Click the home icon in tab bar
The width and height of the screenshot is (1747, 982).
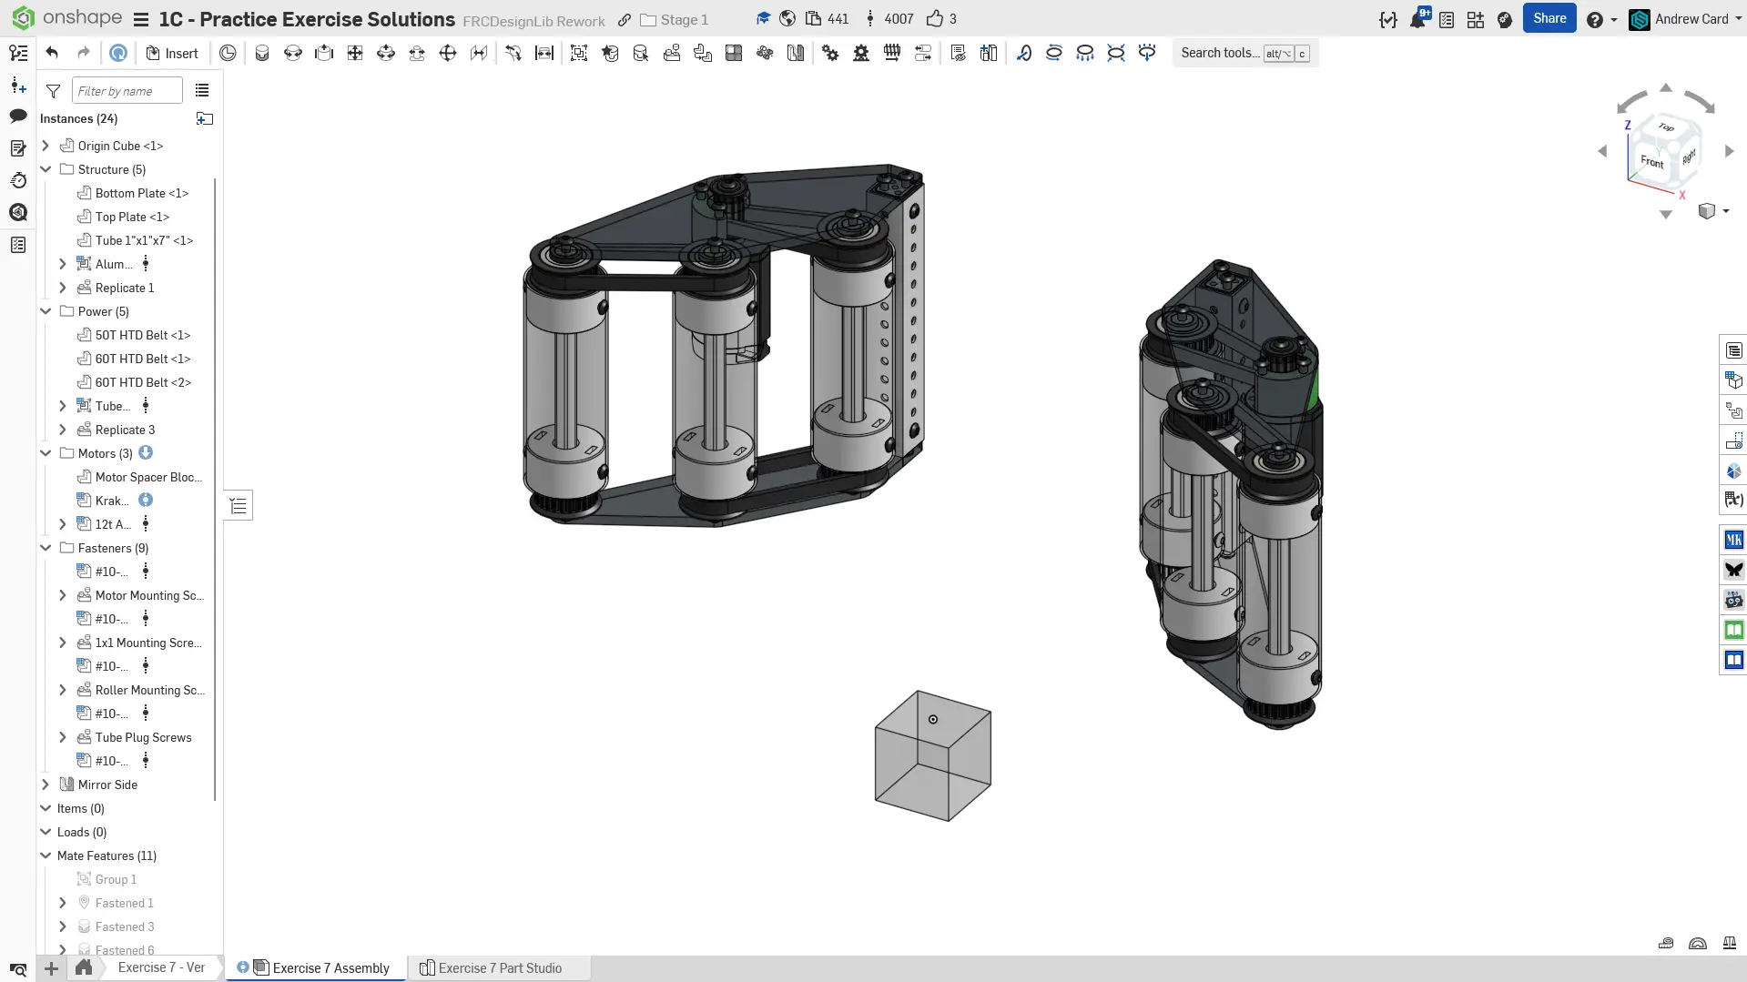84,967
